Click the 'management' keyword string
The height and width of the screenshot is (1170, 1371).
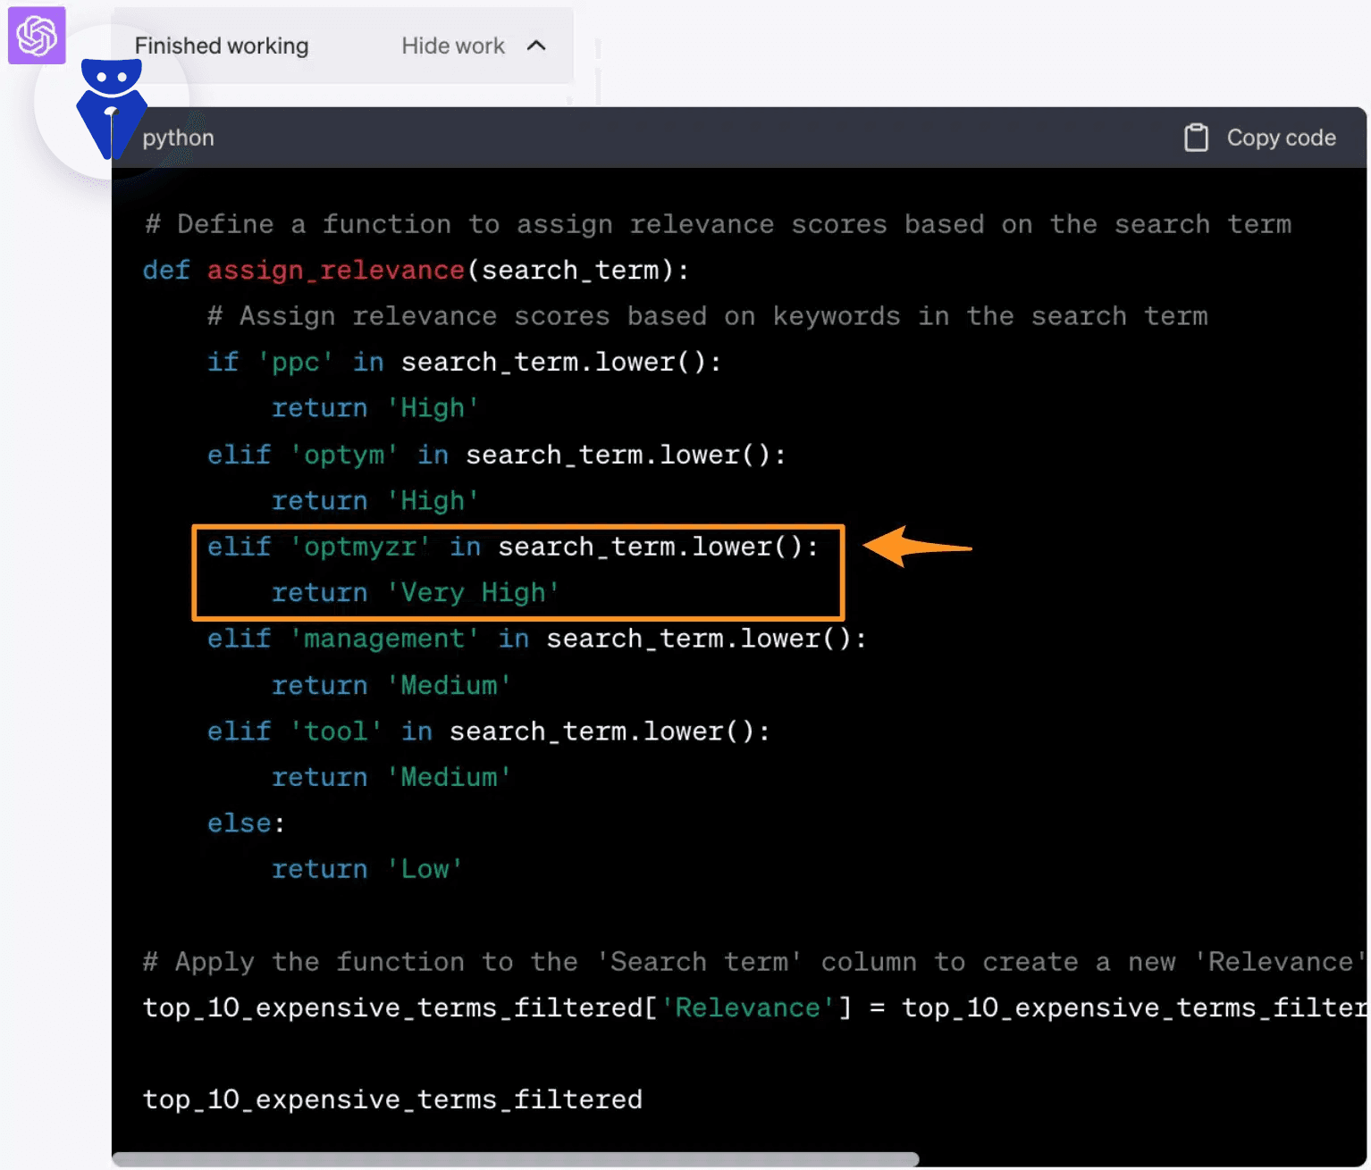click(x=384, y=639)
